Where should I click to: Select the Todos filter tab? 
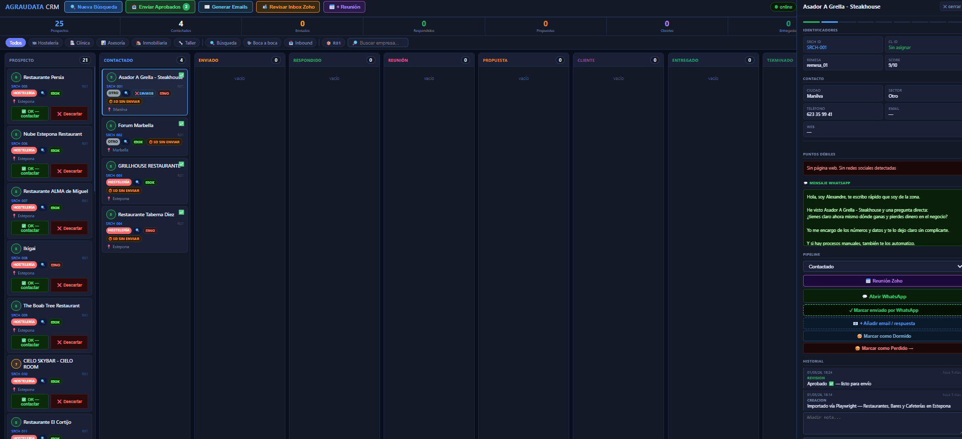coord(16,43)
